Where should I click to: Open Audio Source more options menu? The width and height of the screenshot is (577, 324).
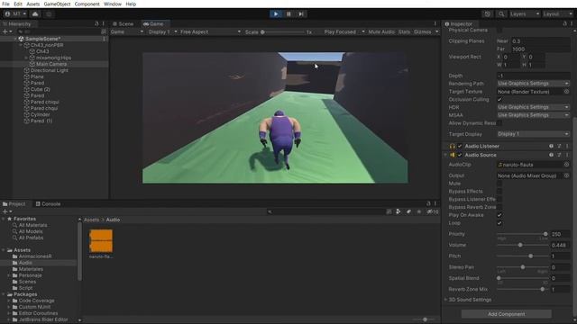pyautogui.click(x=567, y=155)
